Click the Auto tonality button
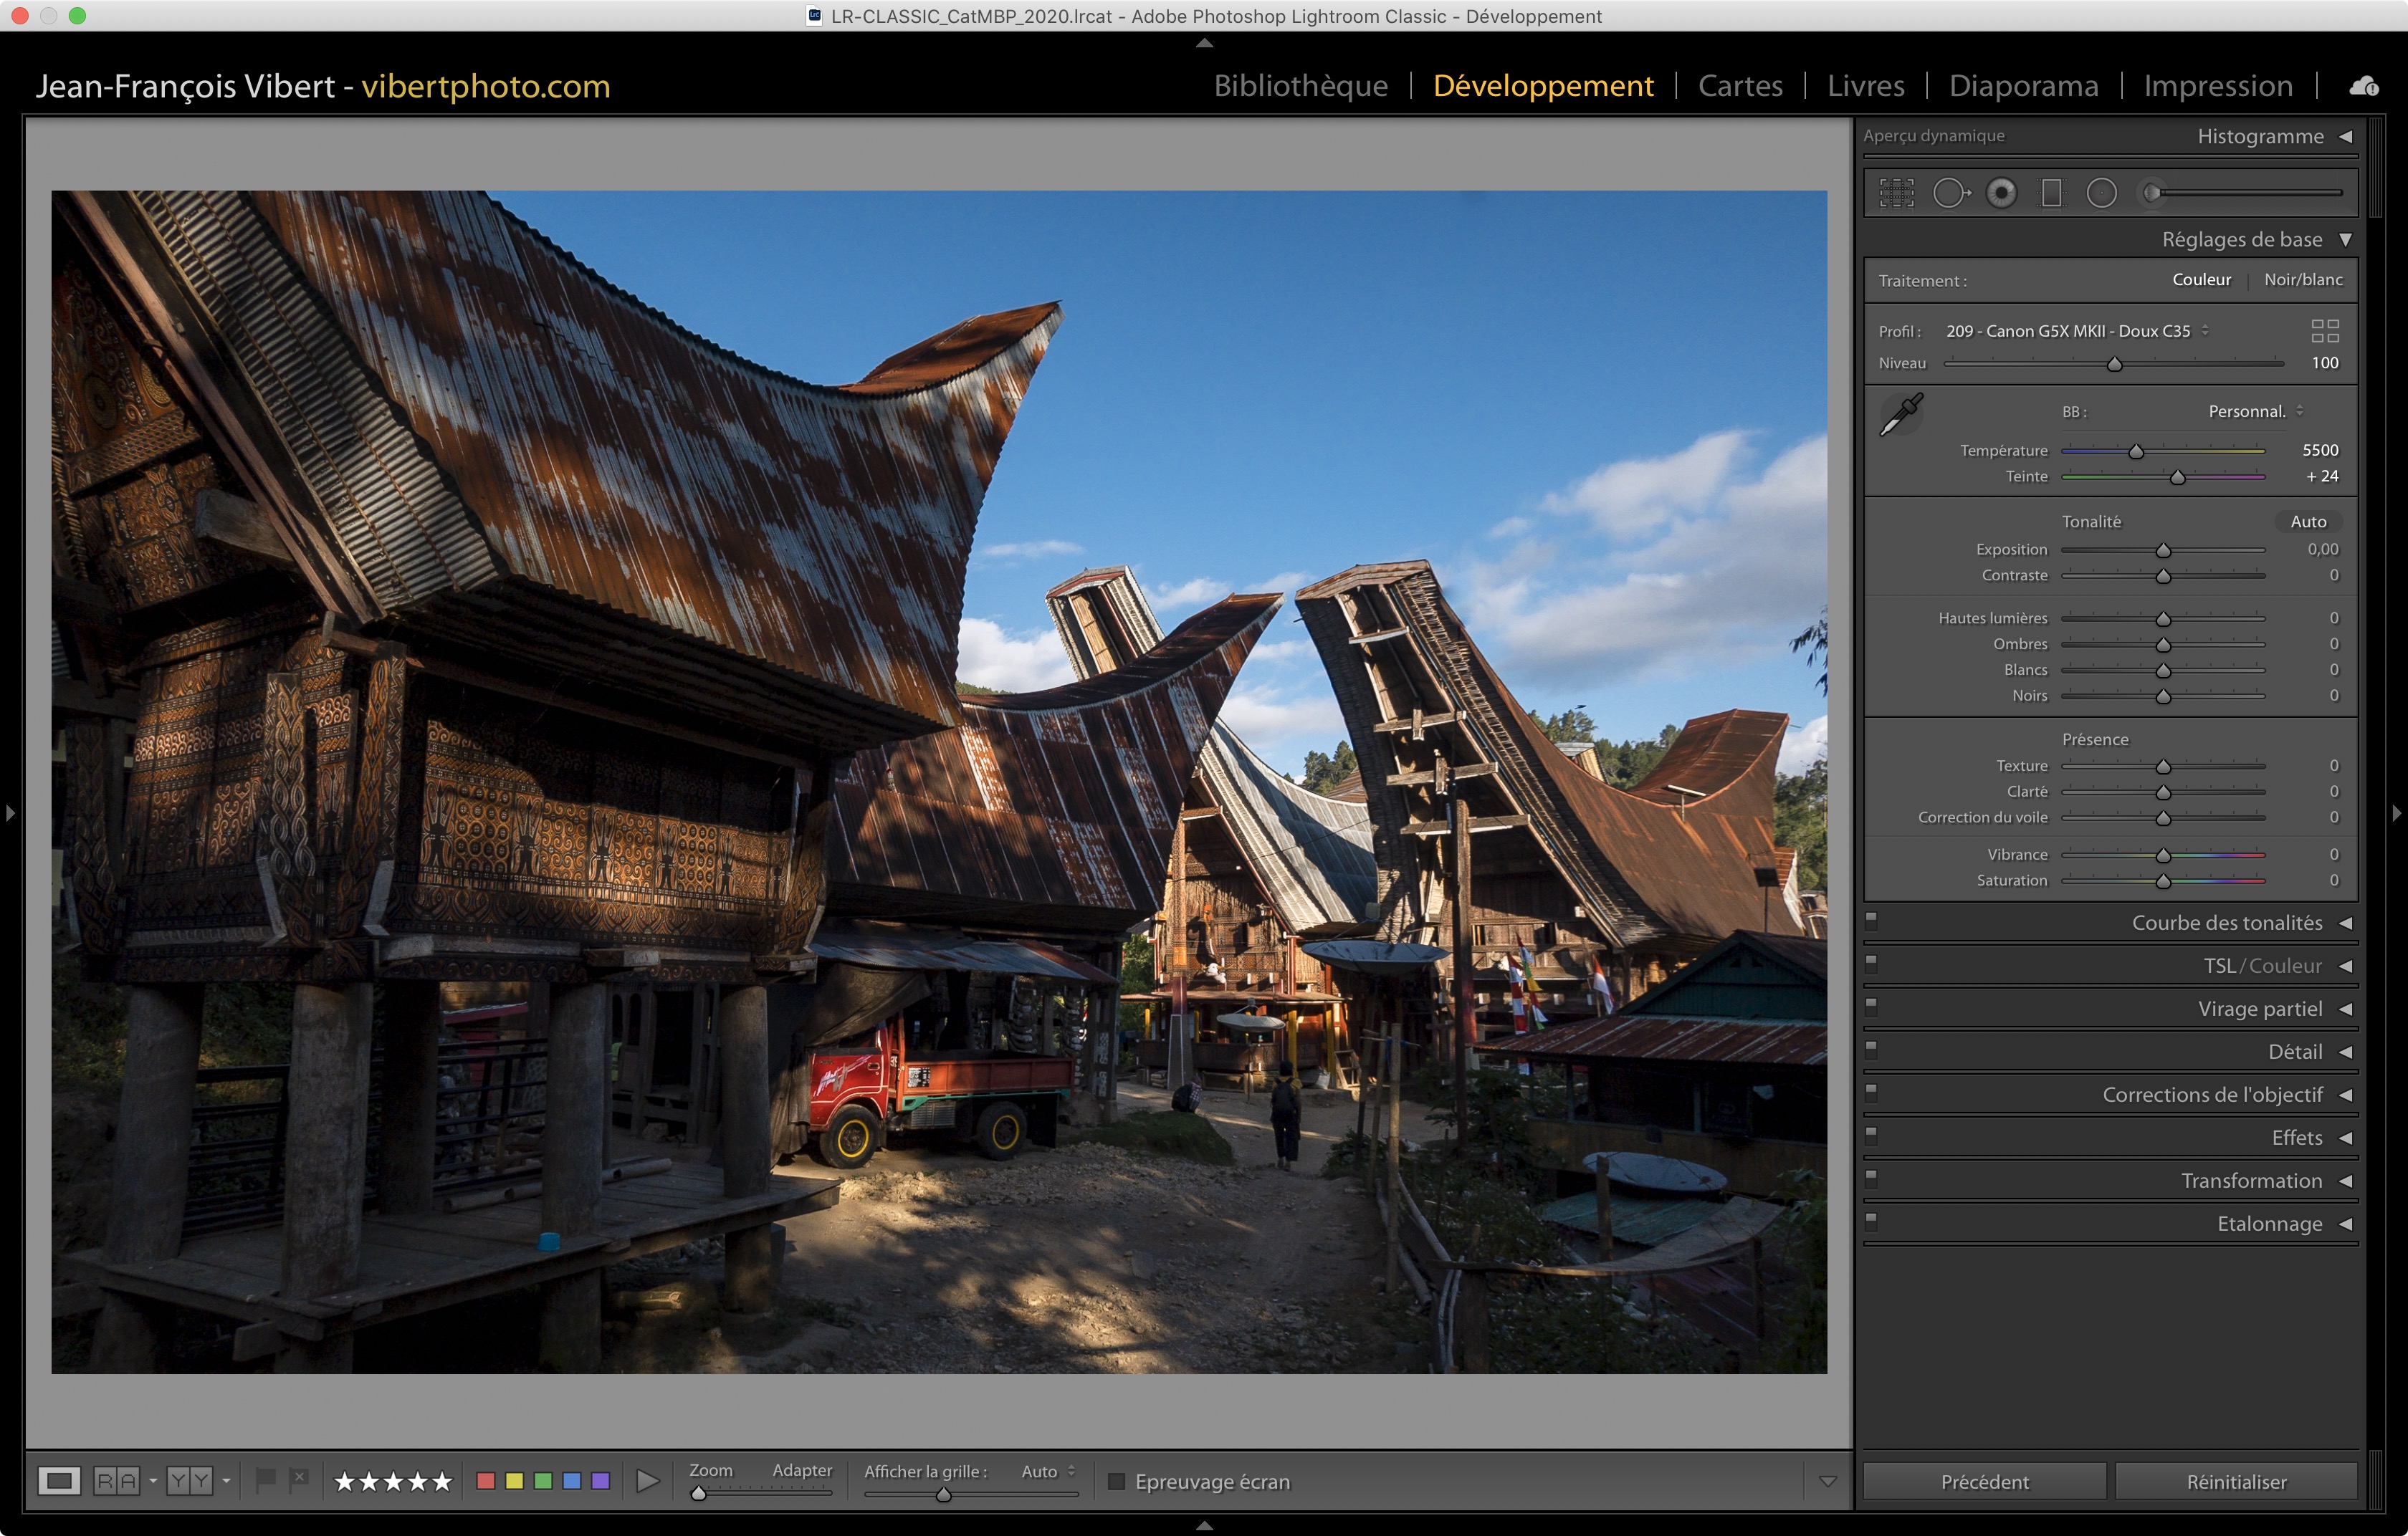 pos(2308,522)
